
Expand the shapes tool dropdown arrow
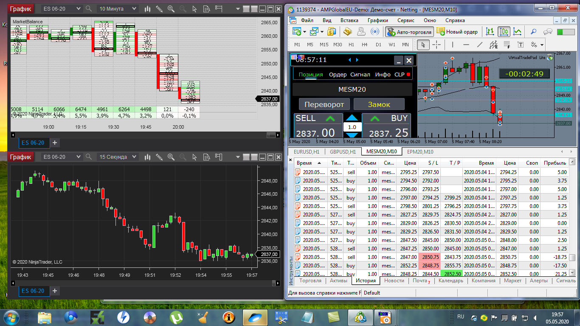pyautogui.click(x=542, y=45)
